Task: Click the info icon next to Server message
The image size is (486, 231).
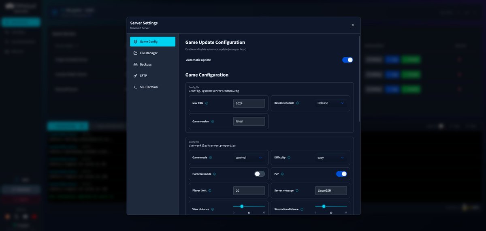Action: [297, 190]
